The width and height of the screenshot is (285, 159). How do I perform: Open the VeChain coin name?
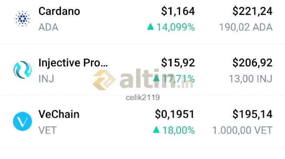(59, 114)
